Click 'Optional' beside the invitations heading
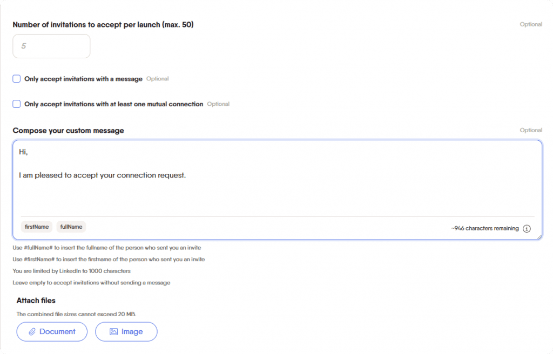The width and height of the screenshot is (553, 354). pos(531,24)
